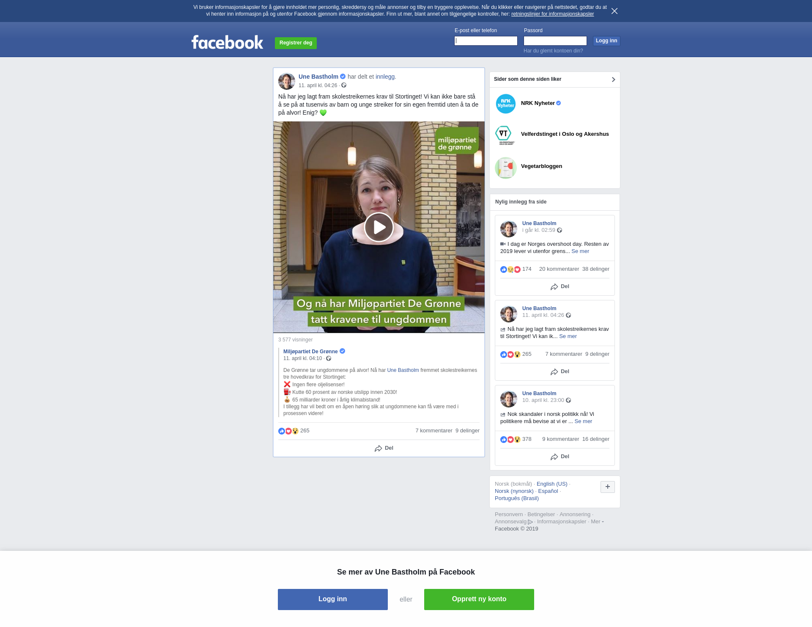Click the 'innlegg' link in post header
Image resolution: width=812 pixels, height=627 pixels.
click(385, 77)
